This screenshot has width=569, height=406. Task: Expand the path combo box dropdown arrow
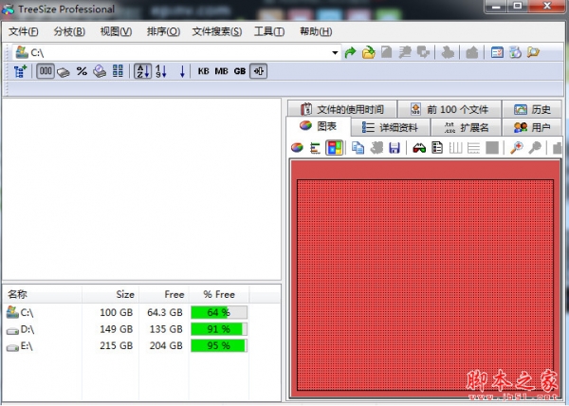335,53
